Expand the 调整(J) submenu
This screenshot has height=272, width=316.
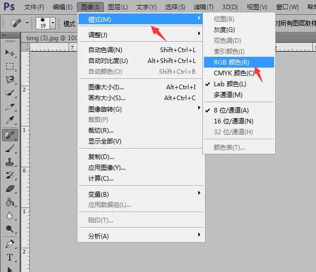click(140, 35)
